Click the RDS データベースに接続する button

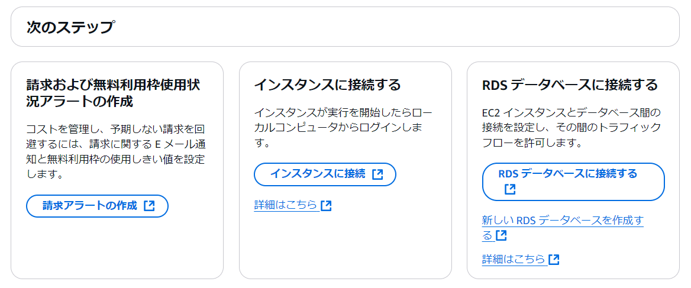pyautogui.click(x=573, y=182)
